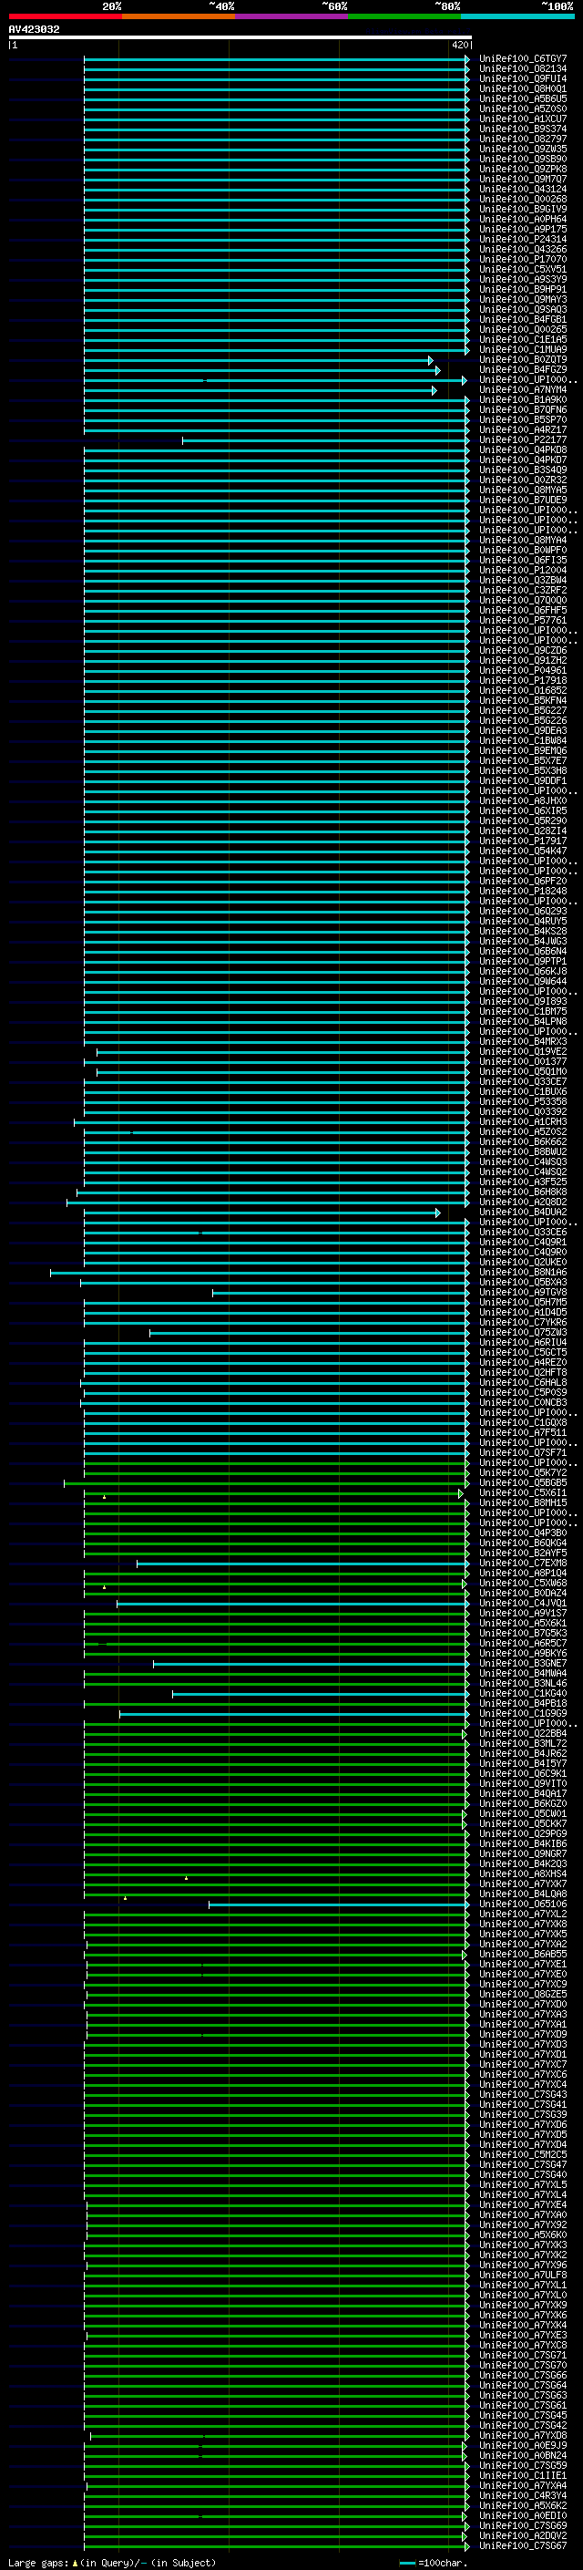Select the UniRef100_P57761 label
This screenshot has height=2570, width=583.
[x=522, y=620]
